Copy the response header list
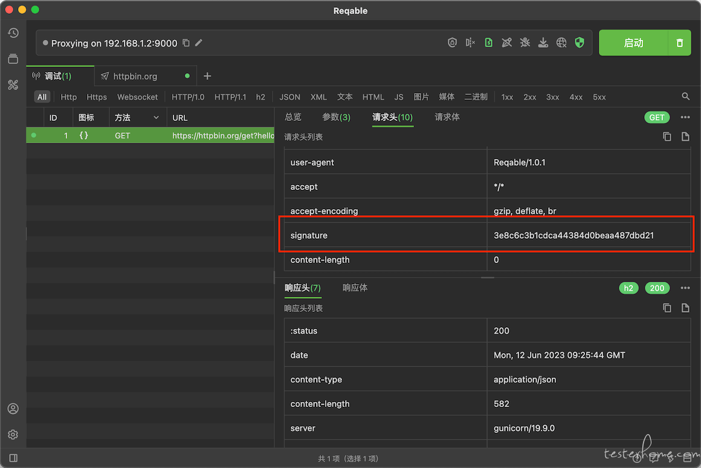The image size is (701, 468). (x=667, y=308)
